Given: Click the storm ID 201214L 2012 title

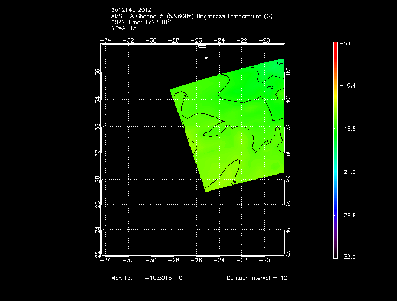Looking at the screenshot, I should [x=131, y=10].
